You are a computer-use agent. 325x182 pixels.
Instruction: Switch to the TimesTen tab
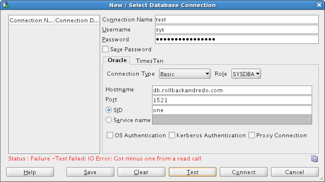pyautogui.click(x=150, y=60)
